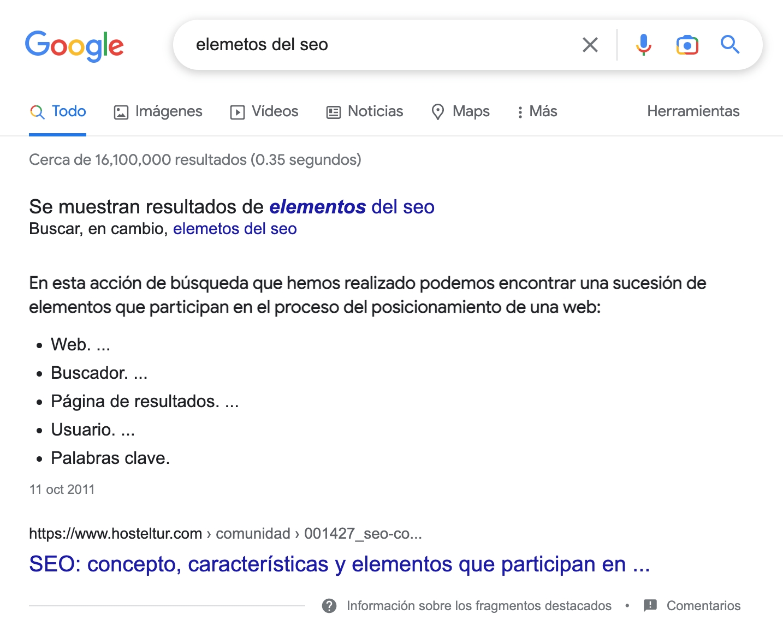Viewport: 783px width, 632px height.
Task: Click the magnifying glass search button
Action: 730,45
